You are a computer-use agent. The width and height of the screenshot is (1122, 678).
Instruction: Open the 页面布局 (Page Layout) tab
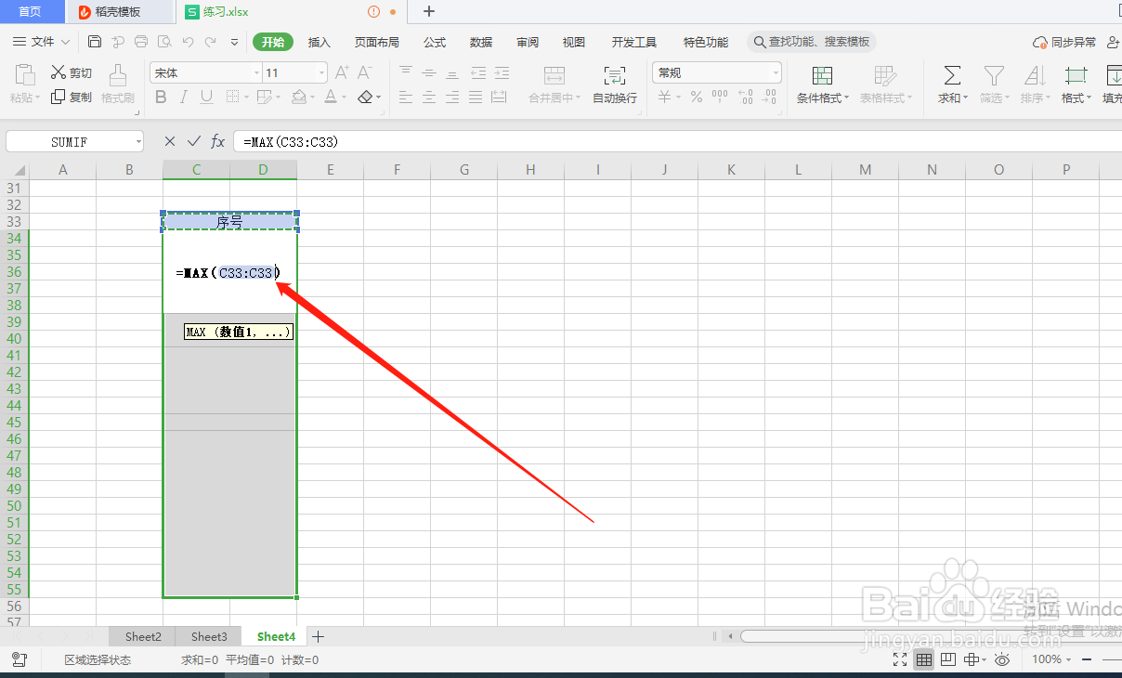(x=377, y=42)
